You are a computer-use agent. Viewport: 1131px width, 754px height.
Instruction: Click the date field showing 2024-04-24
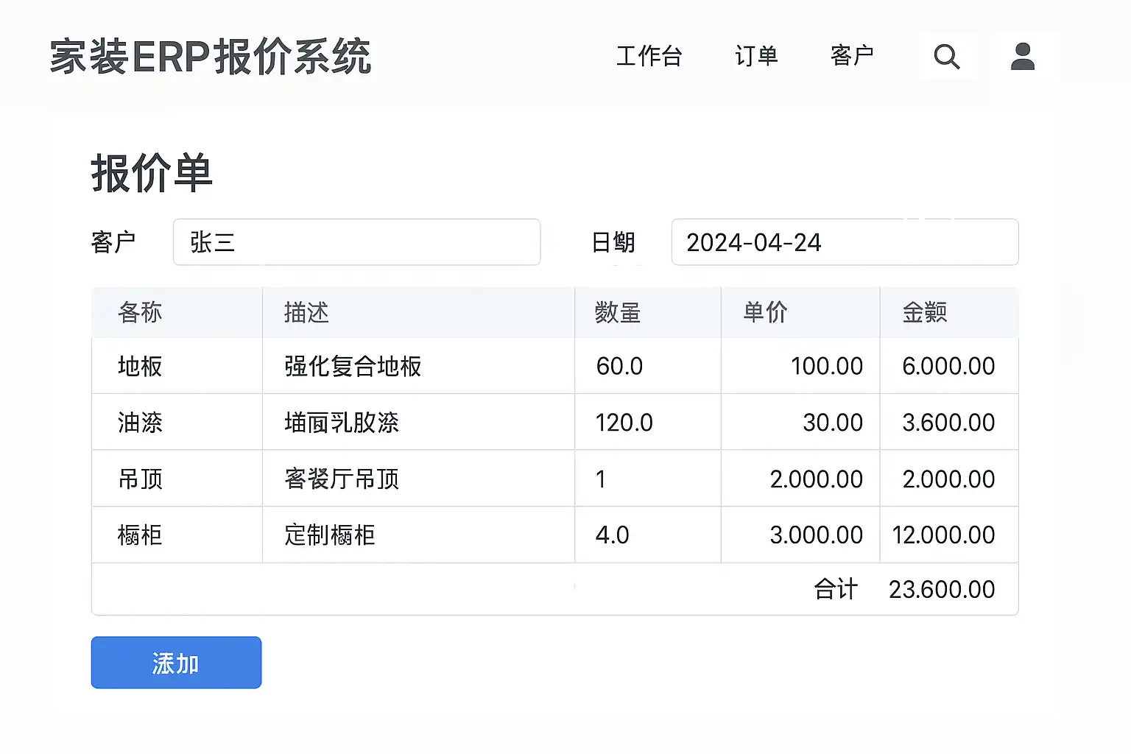click(844, 242)
